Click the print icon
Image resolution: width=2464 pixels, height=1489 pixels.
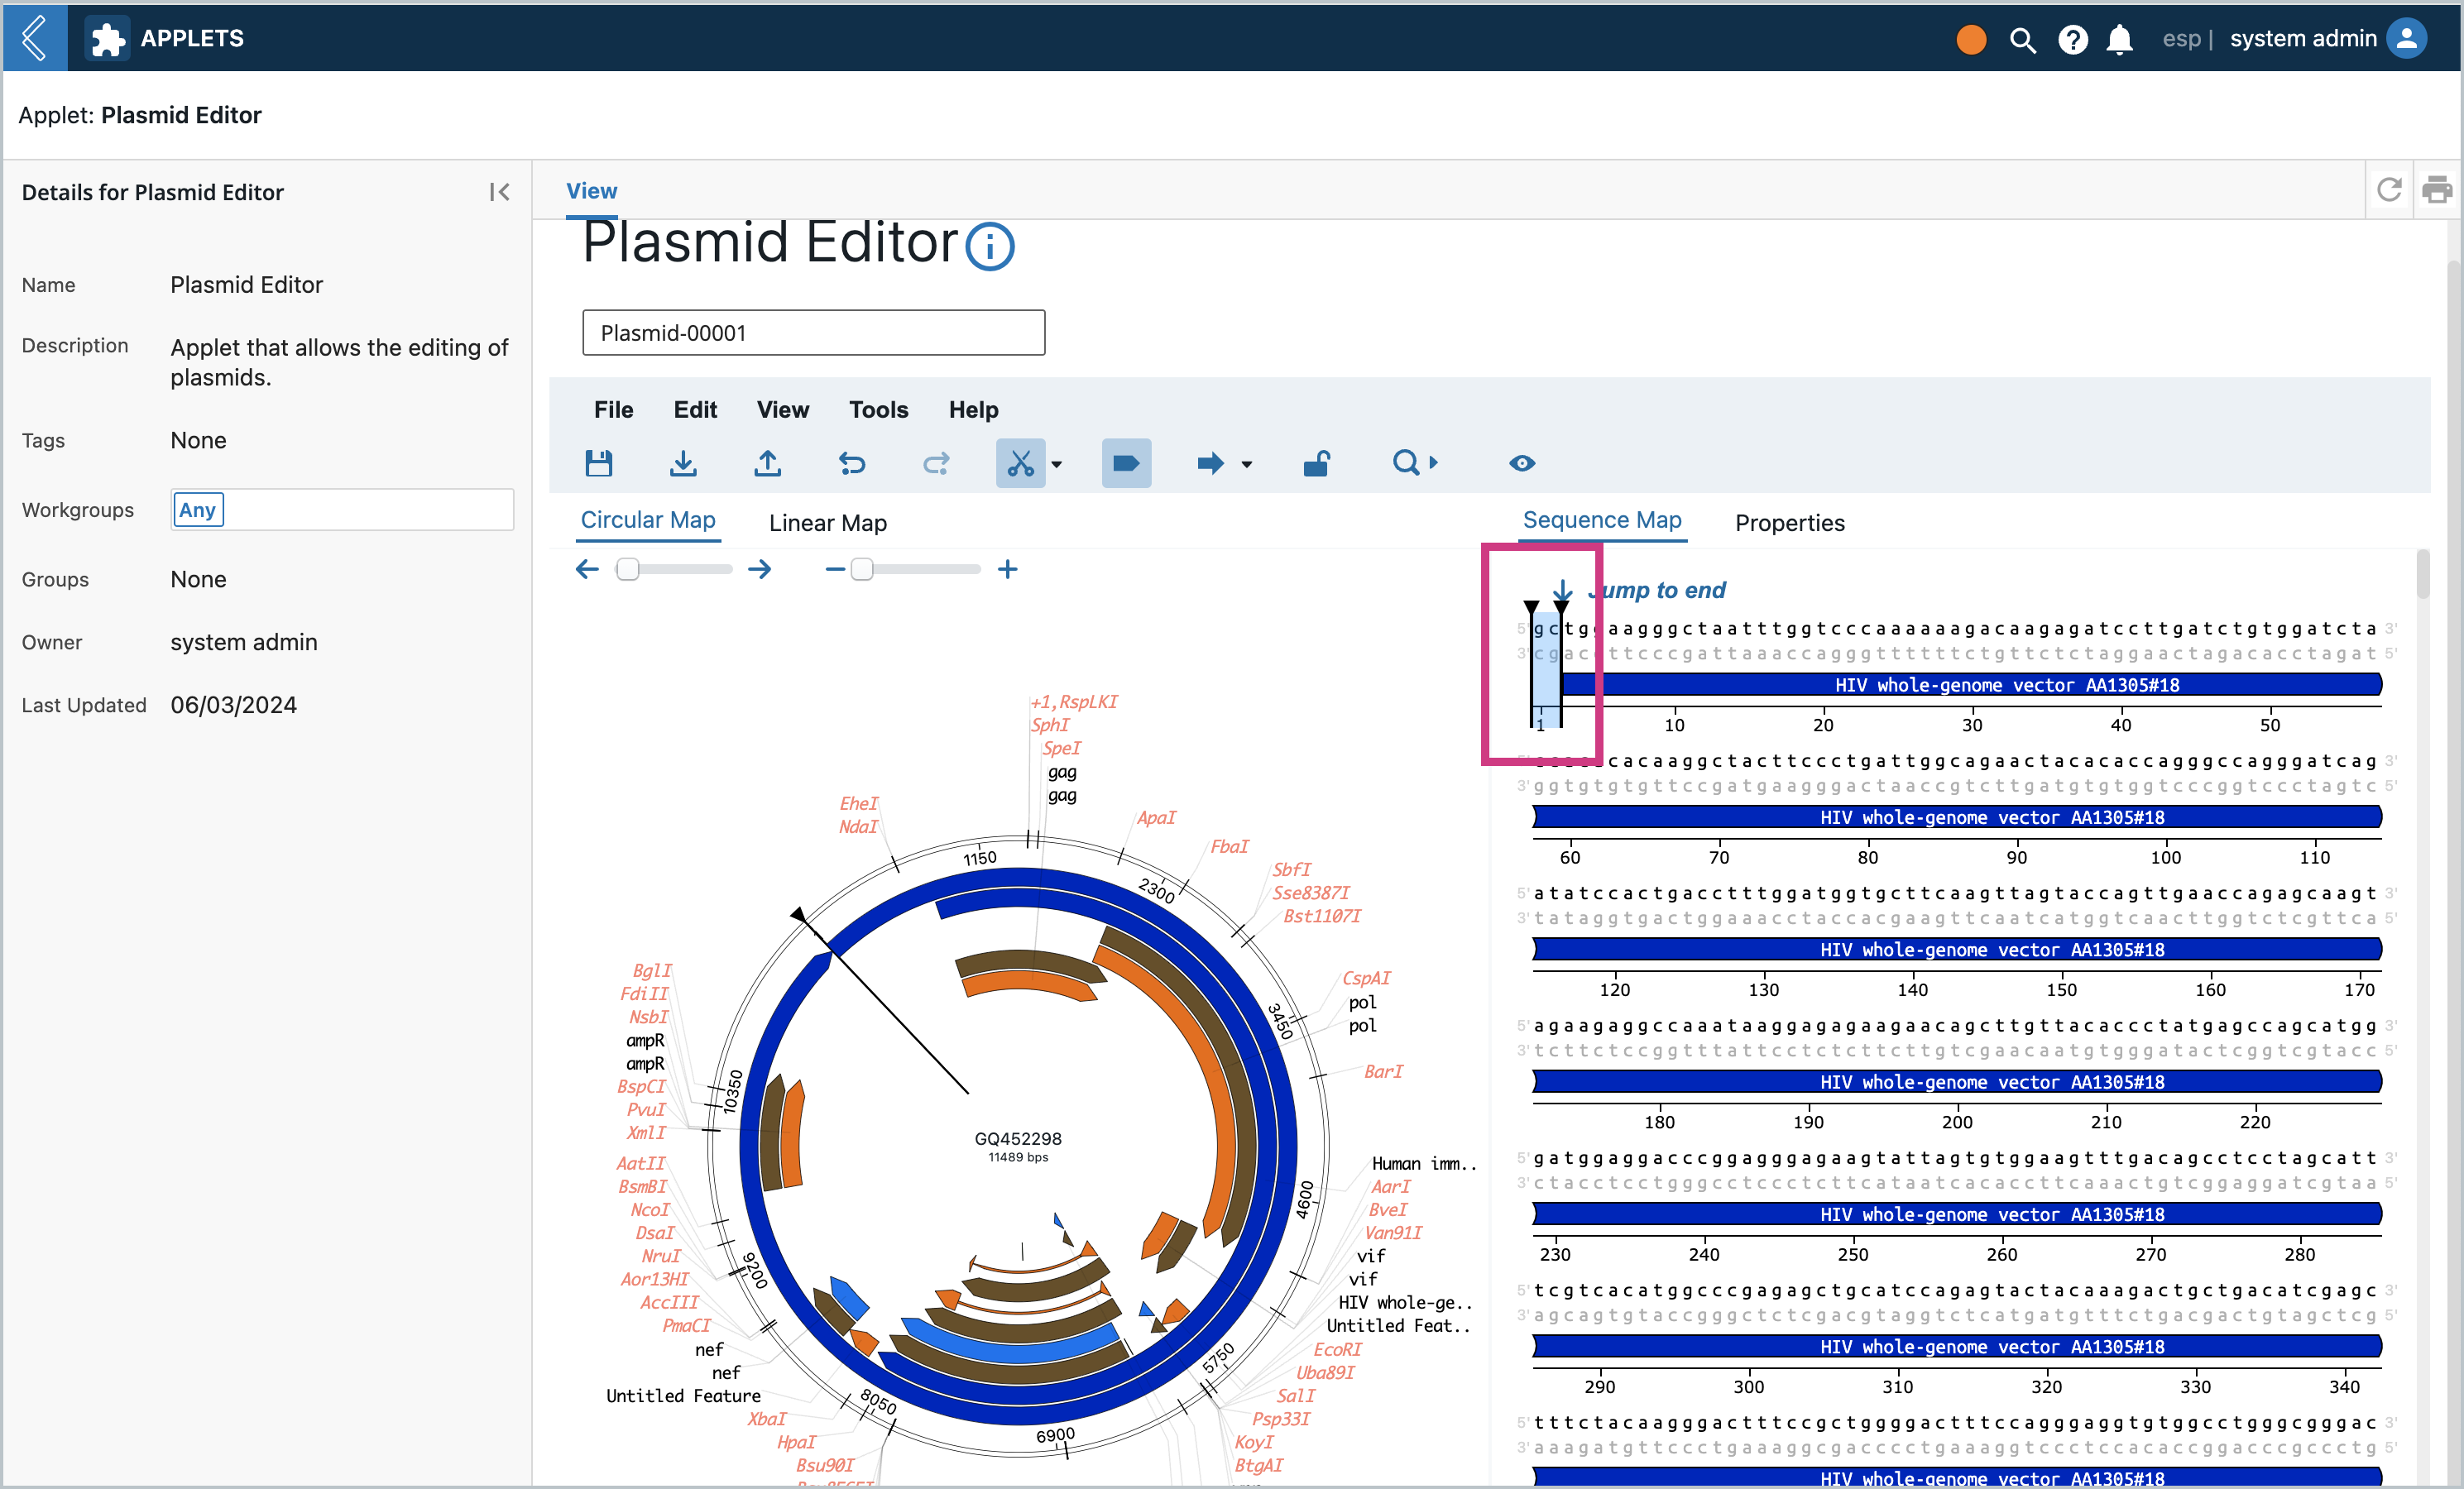[x=2437, y=189]
